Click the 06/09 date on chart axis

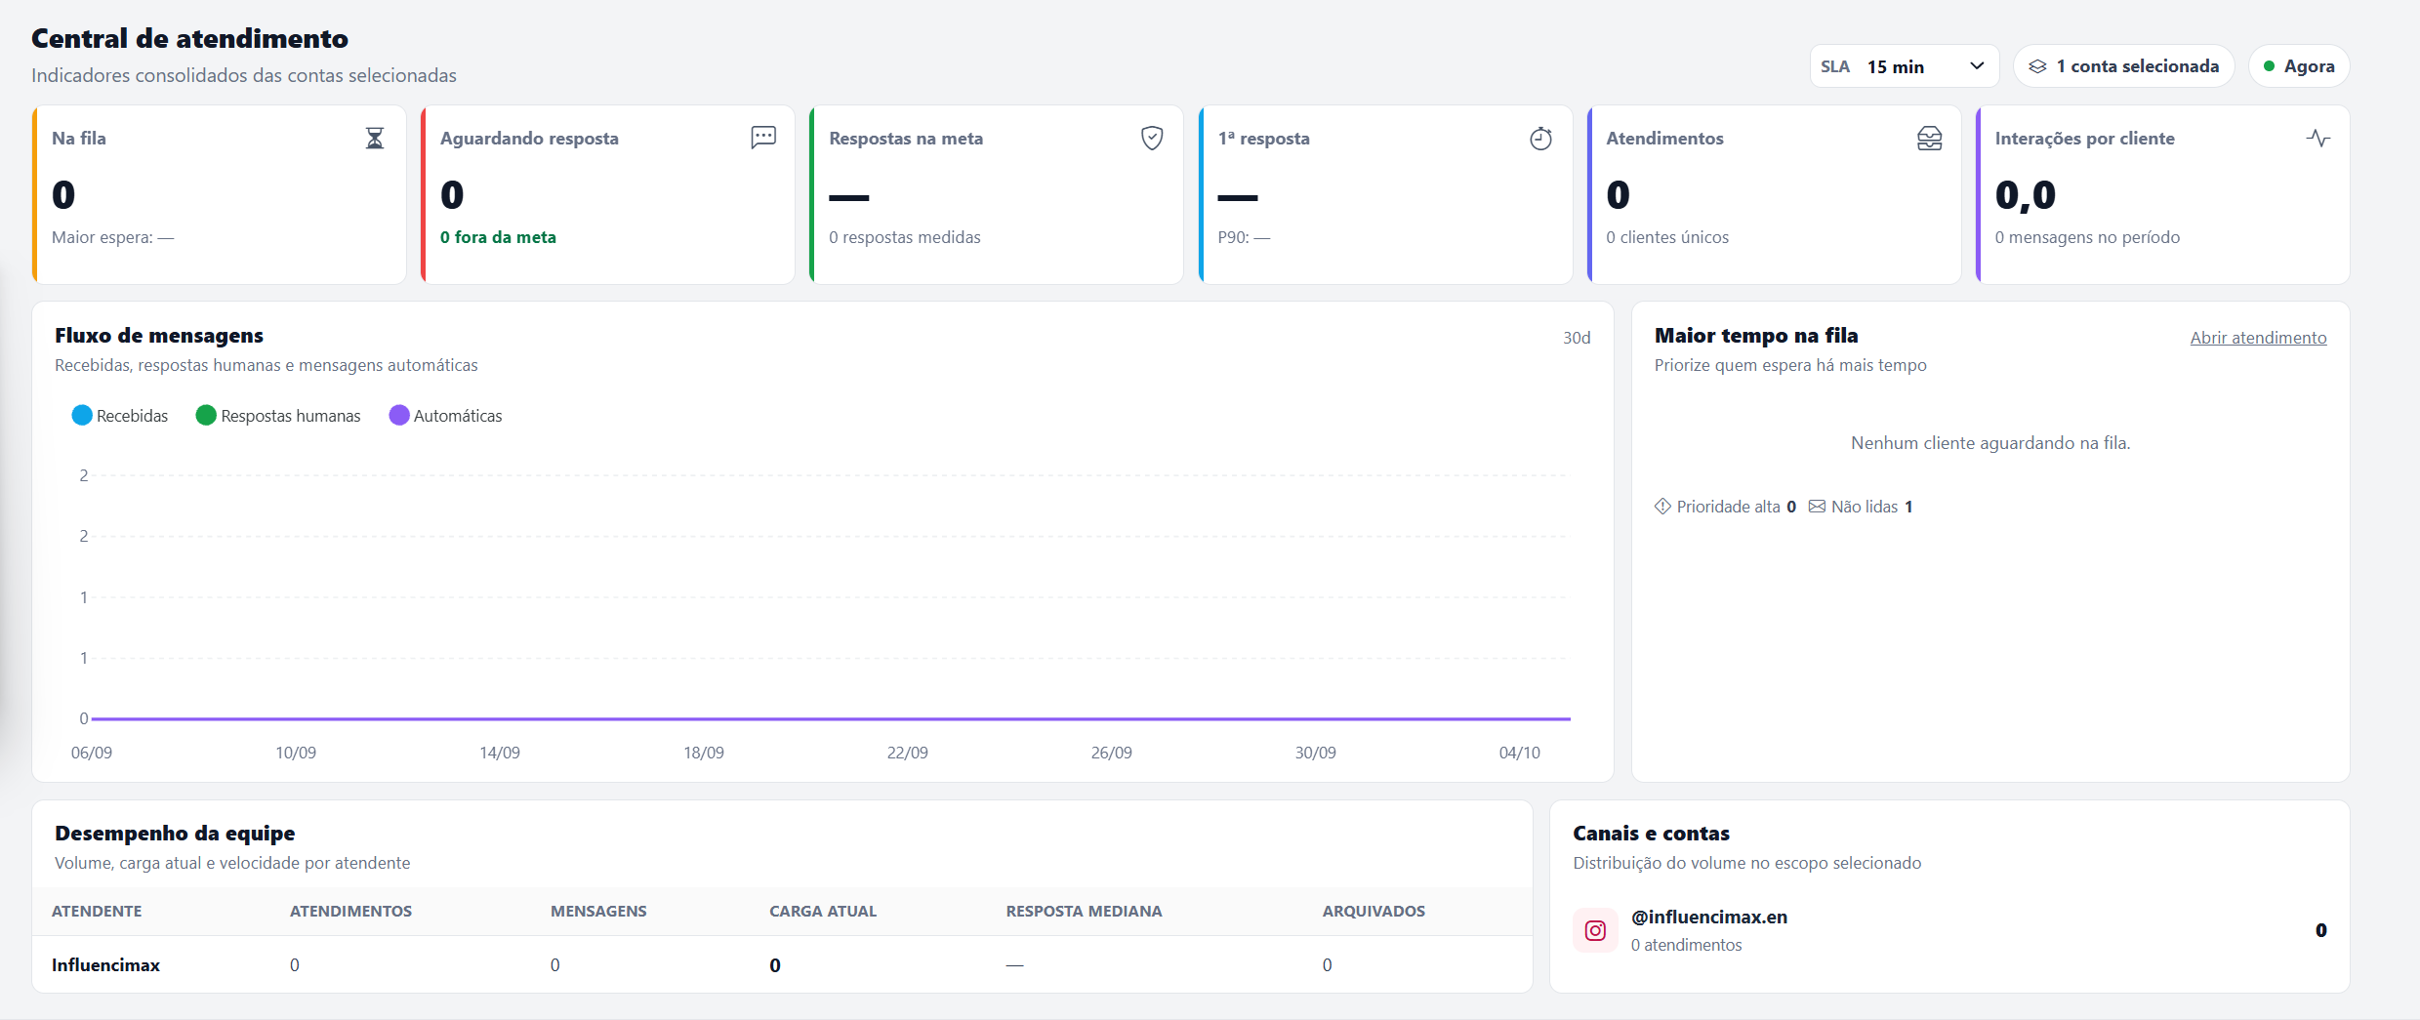[x=92, y=753]
